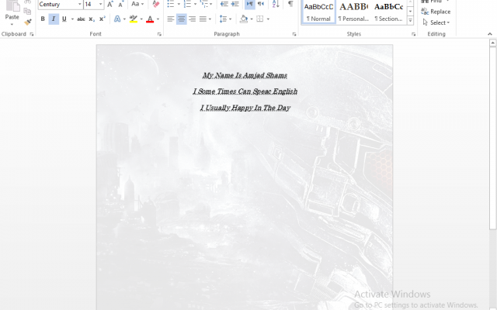Click the Bullets list icon
This screenshot has width=497, height=310.
click(171, 4)
